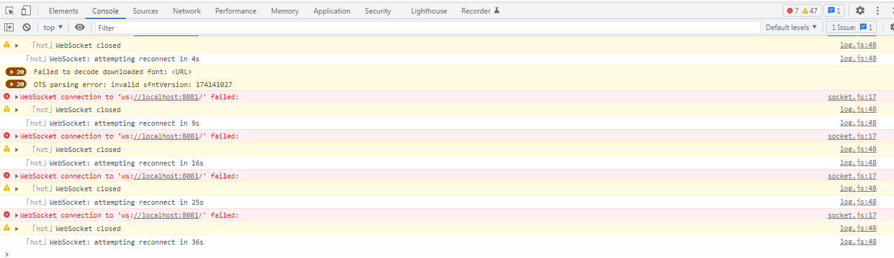
Task: Expand the grouped font decode failure message
Action: (16, 72)
